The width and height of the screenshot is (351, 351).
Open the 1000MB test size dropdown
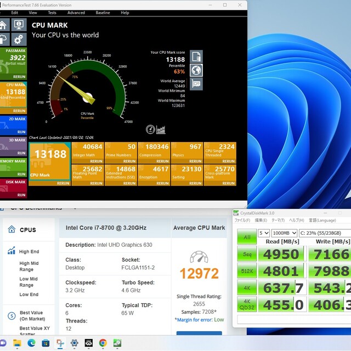pyautogui.click(x=284, y=233)
